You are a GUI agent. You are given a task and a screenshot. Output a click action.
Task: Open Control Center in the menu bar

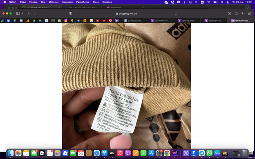point(228,2)
